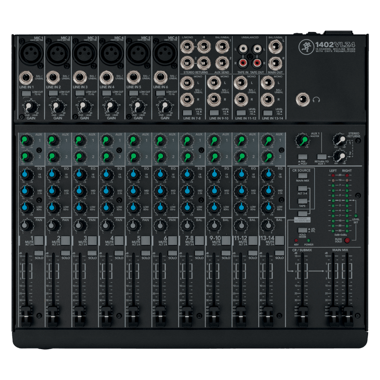Click the CR SOURCE label

pyautogui.click(x=301, y=171)
